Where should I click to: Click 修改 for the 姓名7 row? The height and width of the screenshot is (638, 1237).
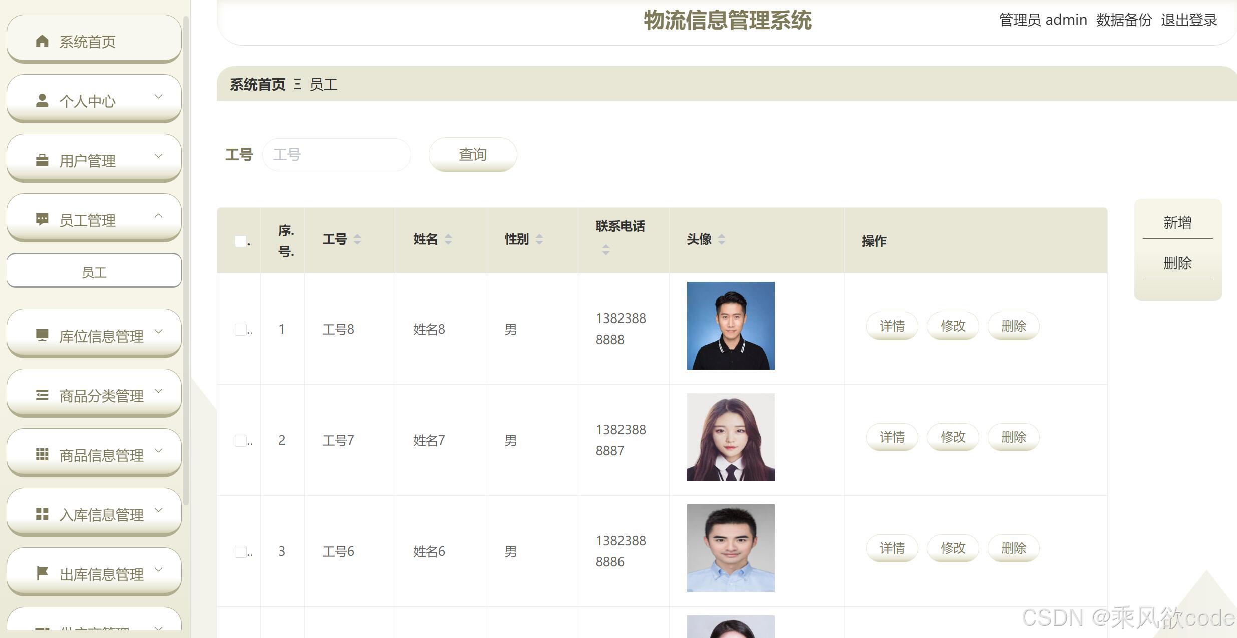[953, 437]
